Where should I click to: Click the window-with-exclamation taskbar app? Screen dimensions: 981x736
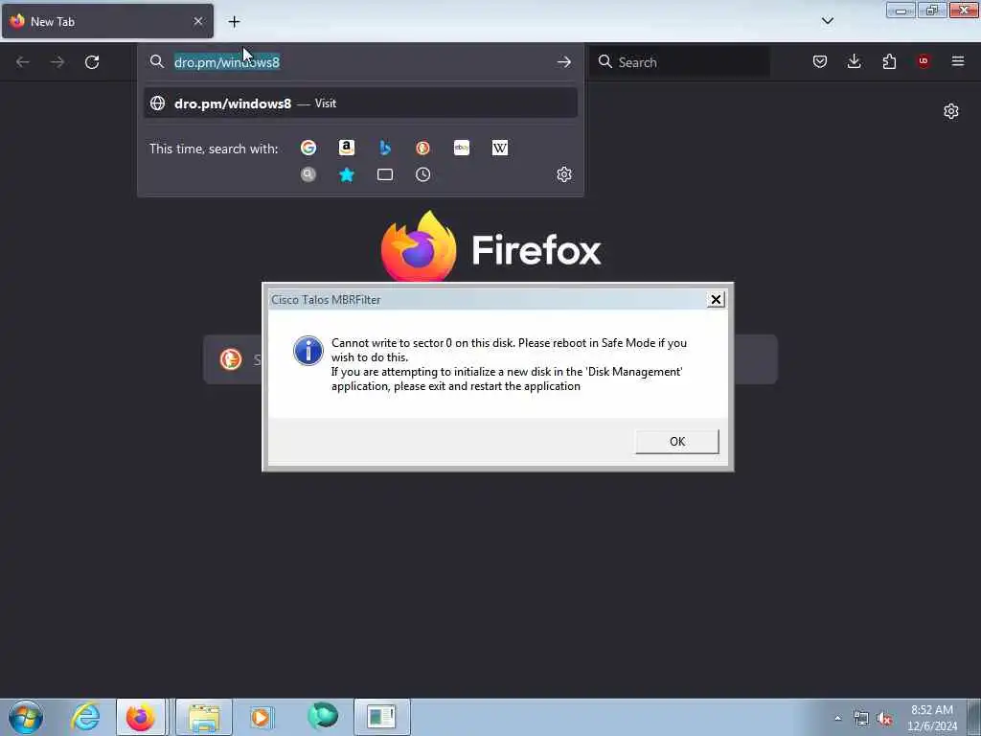381,717
